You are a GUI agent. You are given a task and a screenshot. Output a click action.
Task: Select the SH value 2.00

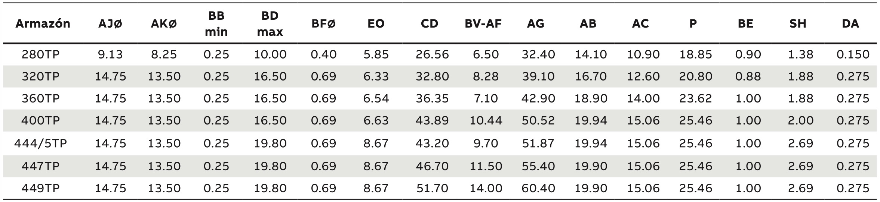click(x=801, y=121)
